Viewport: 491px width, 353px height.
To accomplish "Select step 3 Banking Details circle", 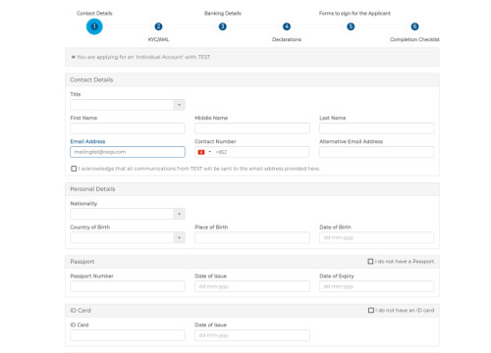I will (223, 26).
